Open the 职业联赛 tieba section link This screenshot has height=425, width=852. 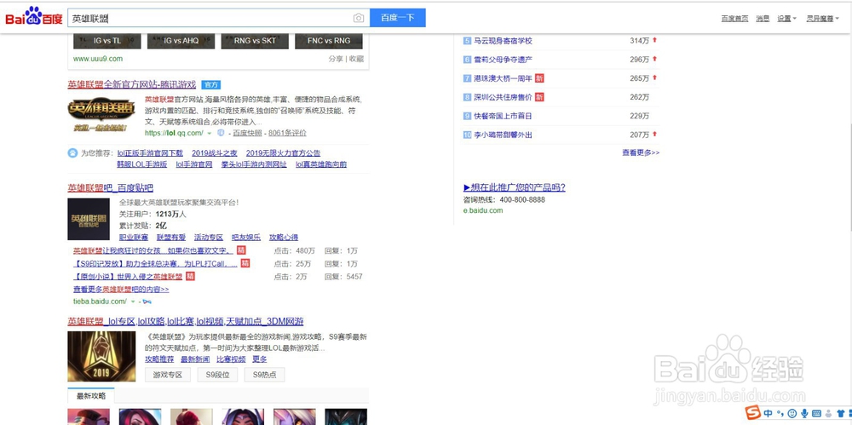click(x=134, y=238)
